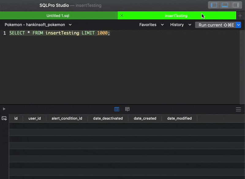The height and width of the screenshot is (179, 245).
Task: Toggle the bottom results panel
Action: click(225, 5)
